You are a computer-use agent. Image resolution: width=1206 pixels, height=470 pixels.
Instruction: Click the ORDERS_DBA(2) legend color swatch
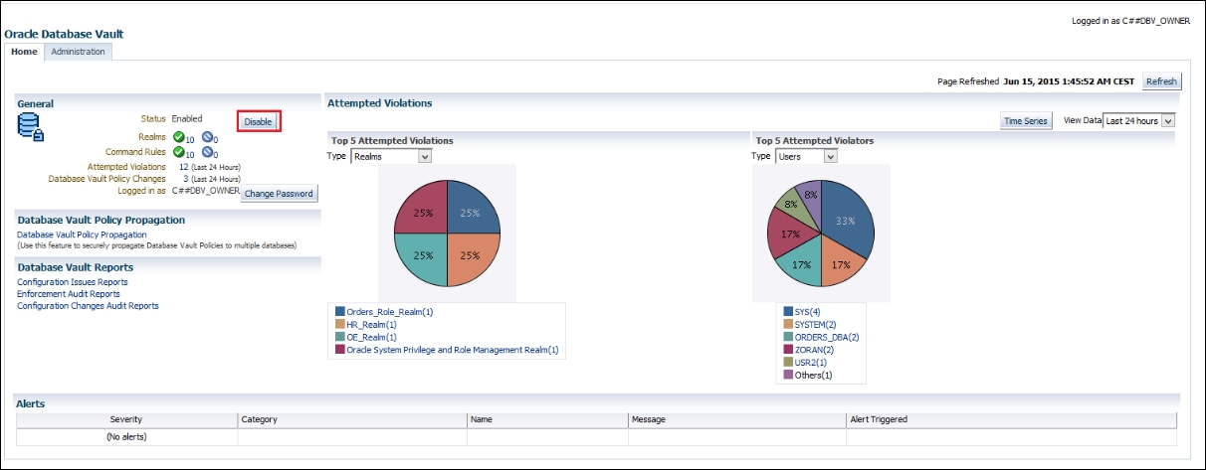(x=789, y=337)
